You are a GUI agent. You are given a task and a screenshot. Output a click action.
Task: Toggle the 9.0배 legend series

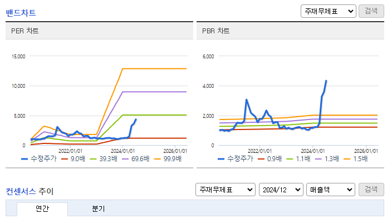74,159
